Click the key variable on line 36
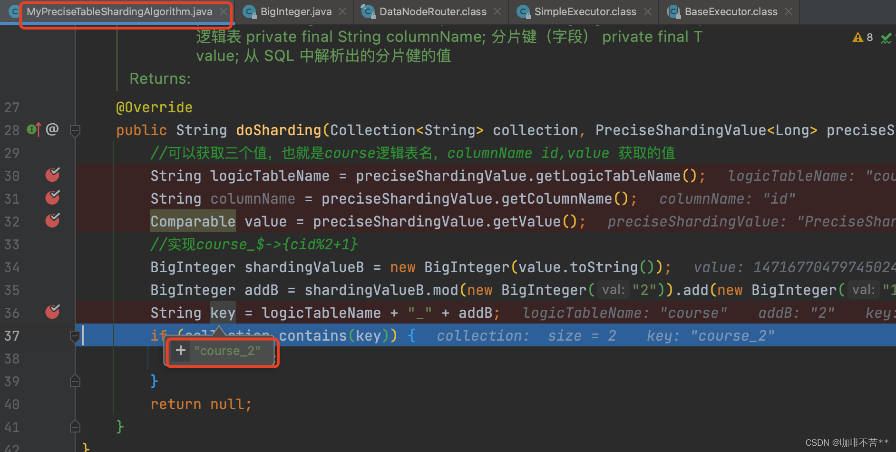 click(x=223, y=313)
